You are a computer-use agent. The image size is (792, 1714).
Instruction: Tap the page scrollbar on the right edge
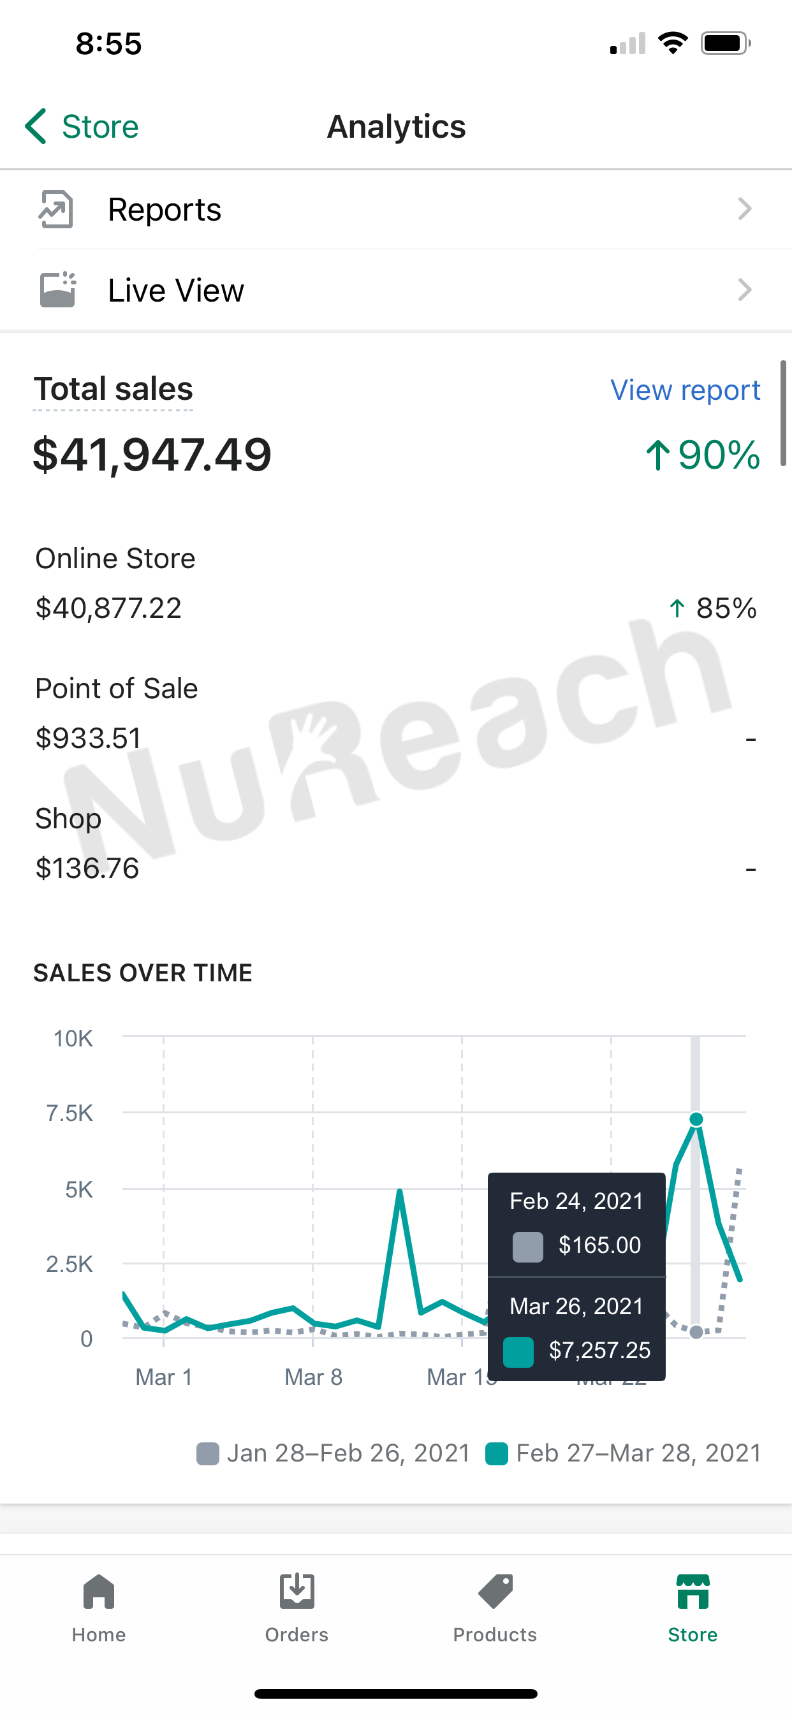click(783, 413)
